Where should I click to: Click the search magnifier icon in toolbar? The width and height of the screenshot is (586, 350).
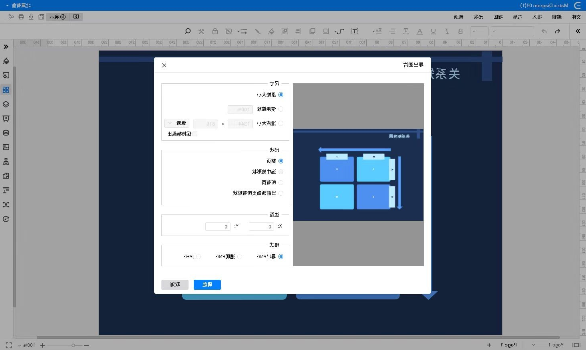(x=188, y=31)
